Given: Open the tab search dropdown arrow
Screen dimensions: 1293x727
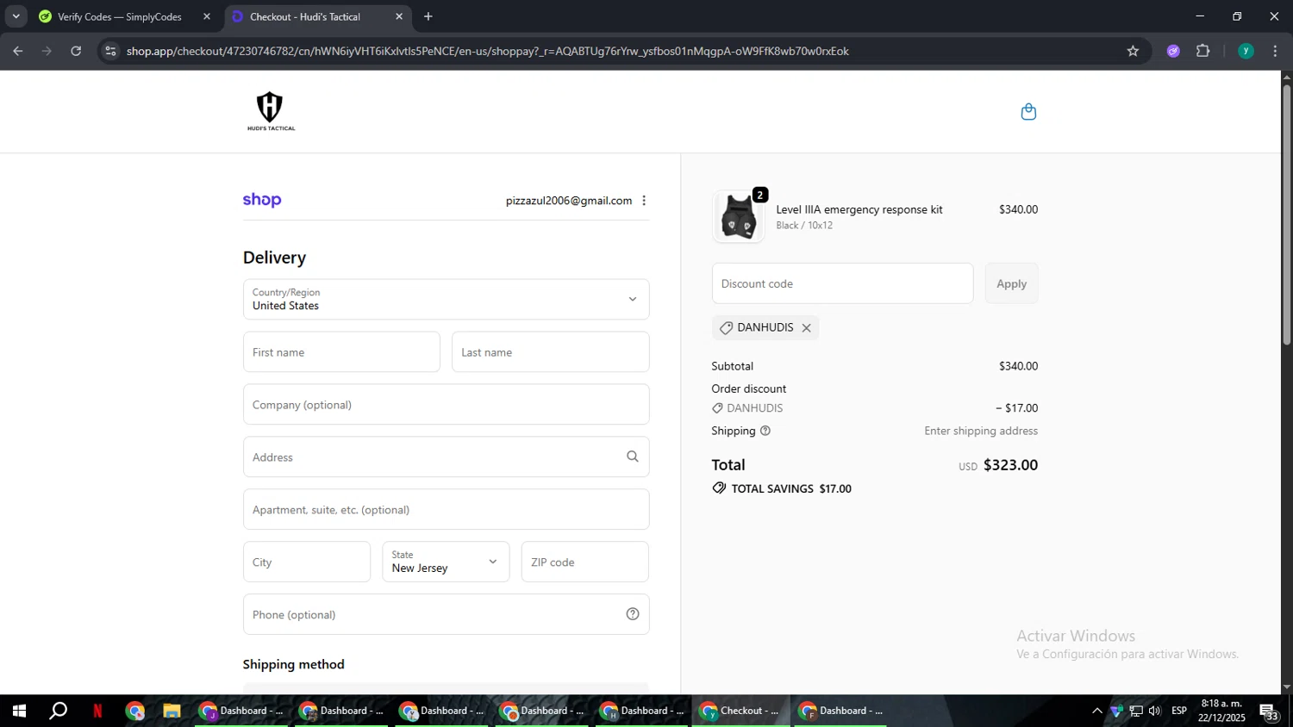Looking at the screenshot, I should [x=16, y=16].
